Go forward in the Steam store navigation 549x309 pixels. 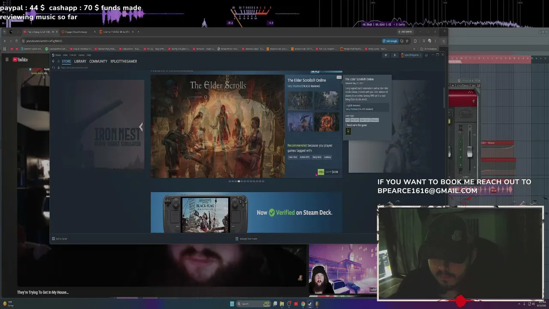tap(58, 61)
